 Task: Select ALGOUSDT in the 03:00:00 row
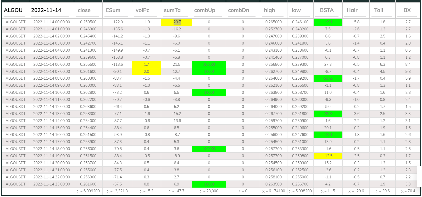(x=16, y=43)
